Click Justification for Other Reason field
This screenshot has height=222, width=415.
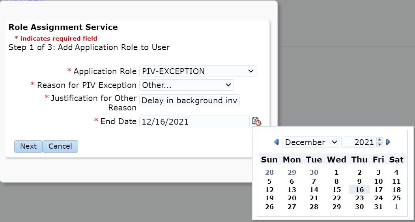click(189, 100)
